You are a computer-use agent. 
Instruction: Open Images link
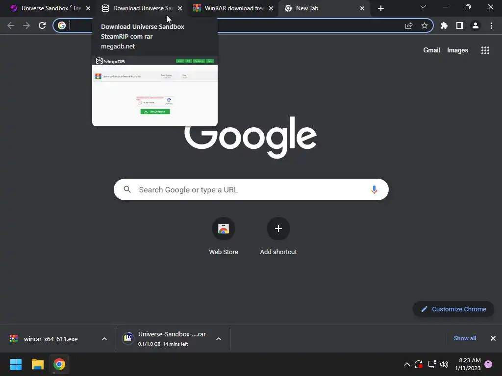click(457, 50)
